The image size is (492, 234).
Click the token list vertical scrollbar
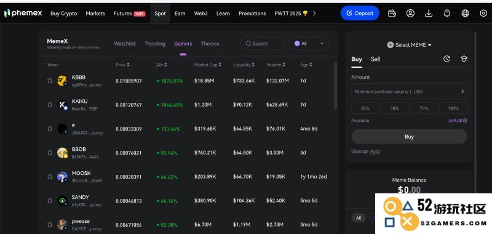coord(335,86)
